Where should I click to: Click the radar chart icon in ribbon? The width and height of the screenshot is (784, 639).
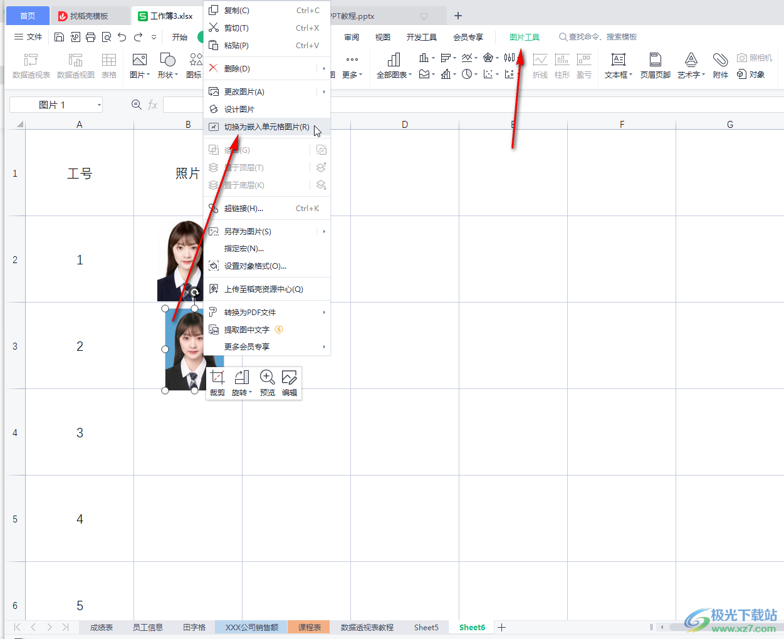488,58
